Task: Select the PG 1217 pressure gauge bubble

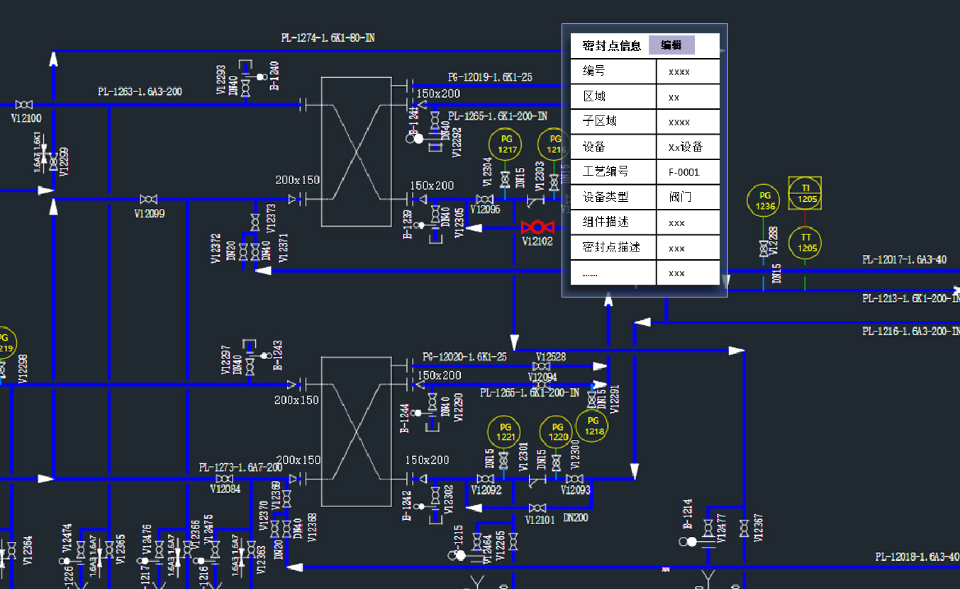Action: pyautogui.click(x=505, y=144)
